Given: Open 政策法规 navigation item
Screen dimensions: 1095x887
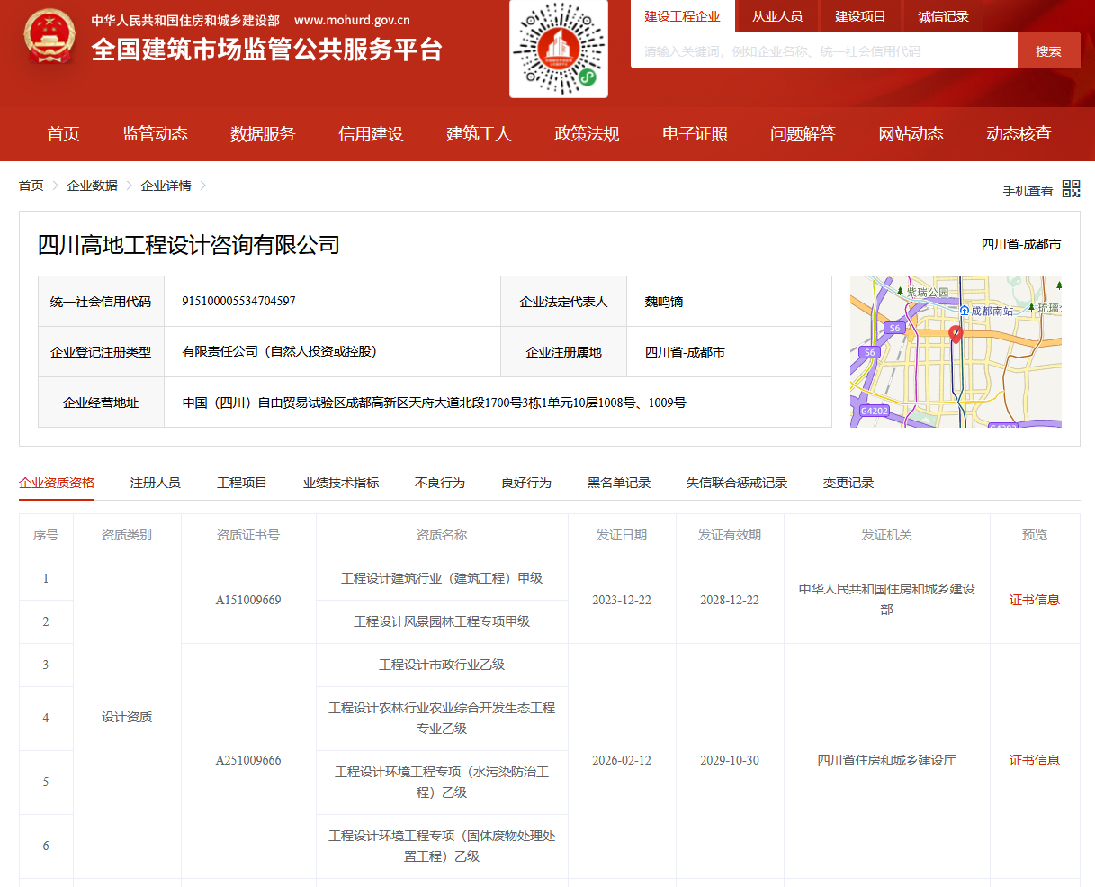Looking at the screenshot, I should pyautogui.click(x=587, y=134).
